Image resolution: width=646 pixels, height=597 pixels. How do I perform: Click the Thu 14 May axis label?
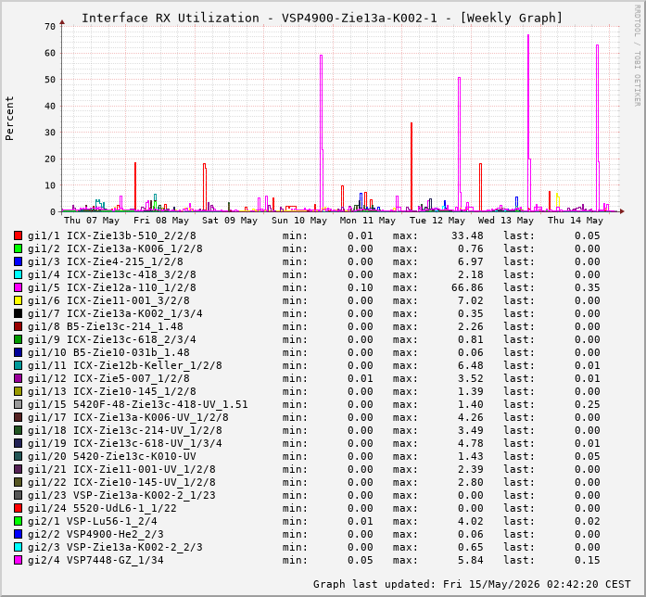pyautogui.click(x=576, y=221)
